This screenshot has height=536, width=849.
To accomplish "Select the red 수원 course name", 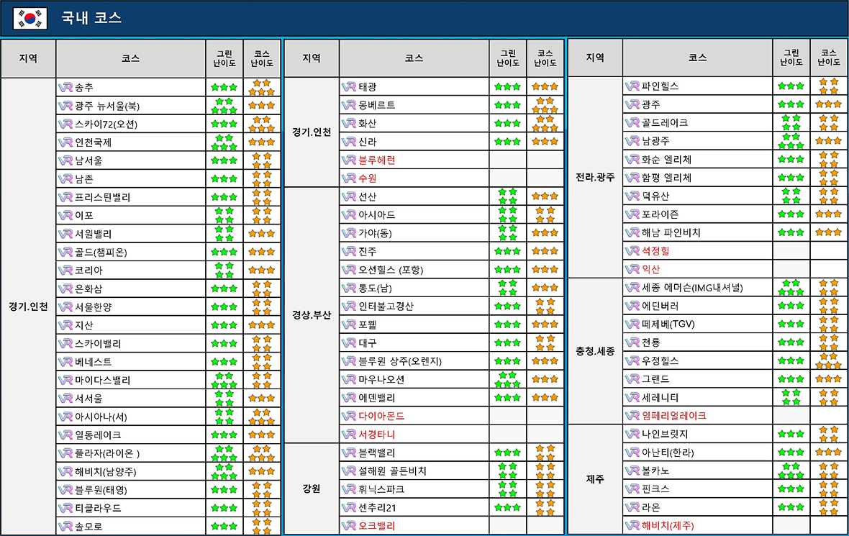I will [x=368, y=178].
